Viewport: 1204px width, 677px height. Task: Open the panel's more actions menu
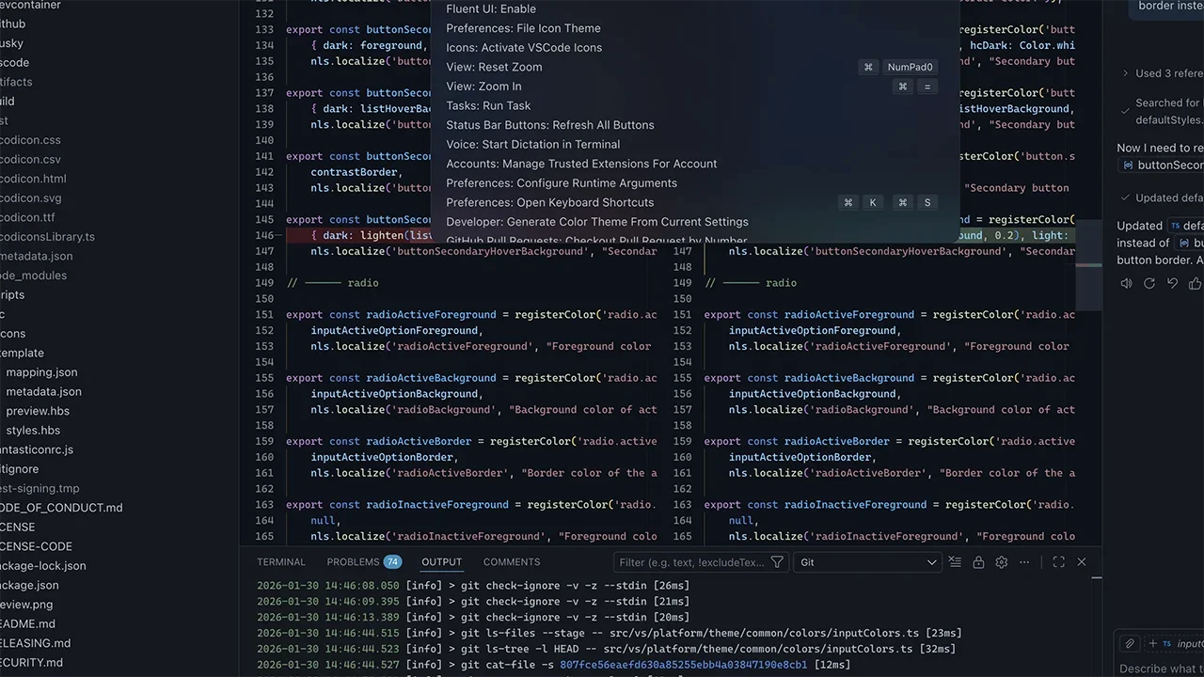[x=1024, y=562]
